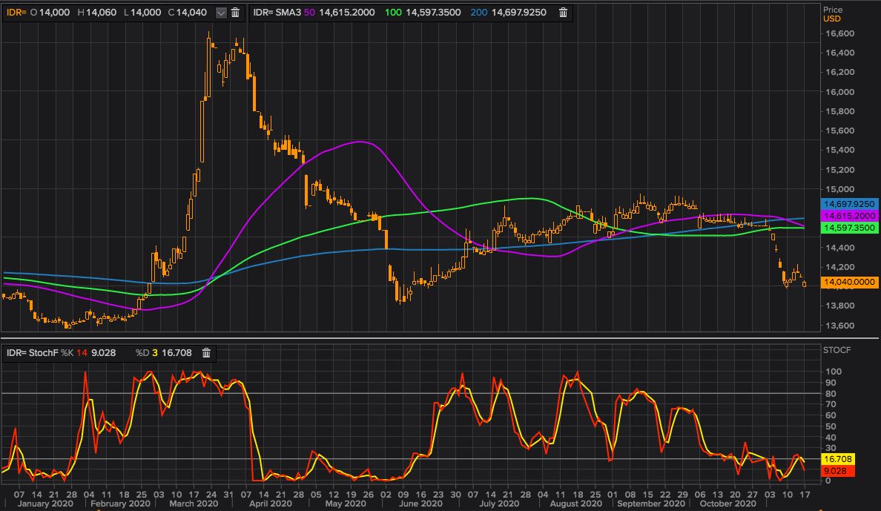This screenshot has height=511, width=881.
Task: Click the red 9.028 %K value tag
Action: 838,471
